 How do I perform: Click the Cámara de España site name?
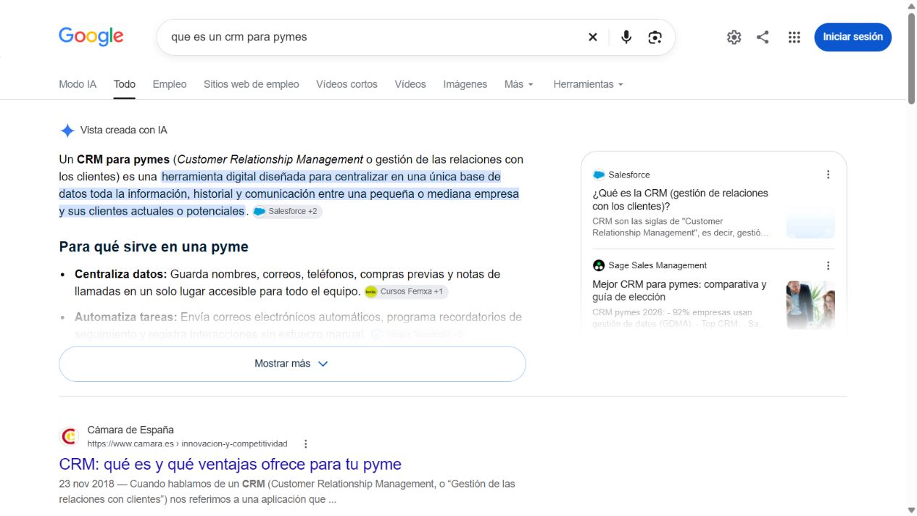[130, 430]
